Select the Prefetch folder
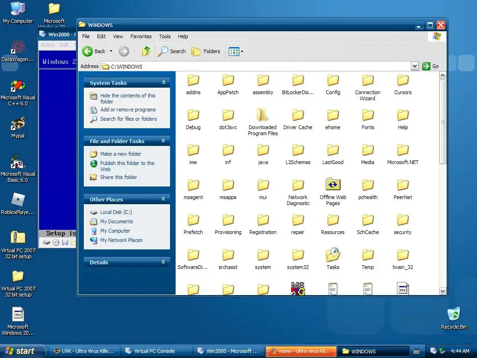This screenshot has width=477, height=358. (x=193, y=224)
